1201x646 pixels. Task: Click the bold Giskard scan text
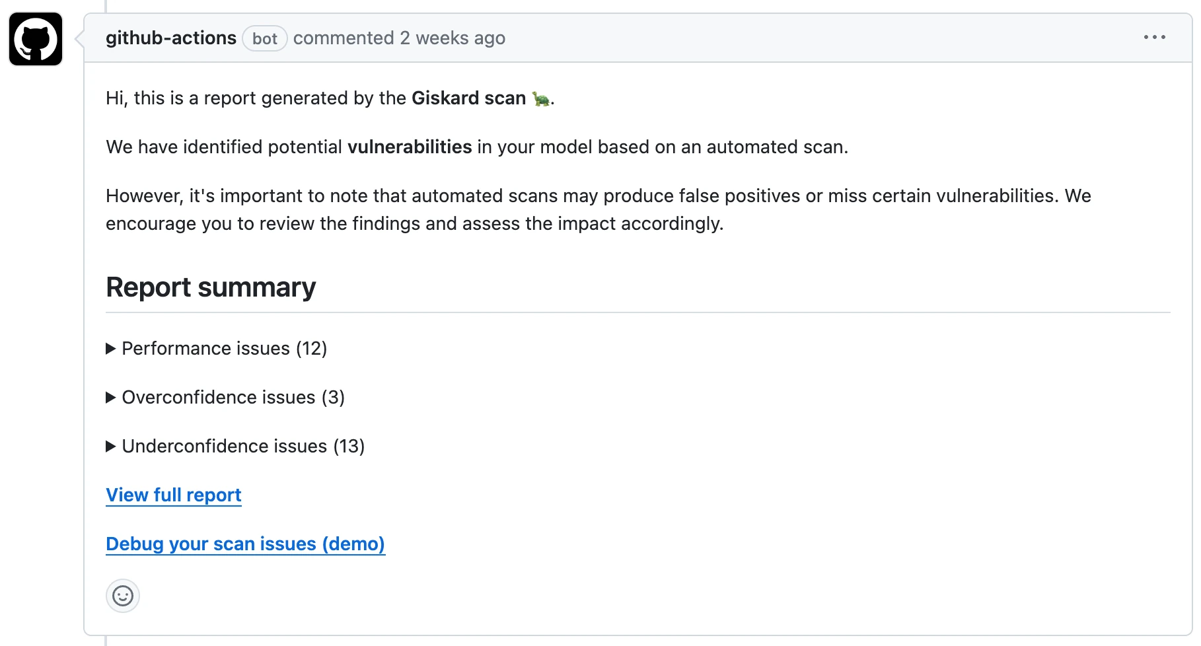[468, 98]
